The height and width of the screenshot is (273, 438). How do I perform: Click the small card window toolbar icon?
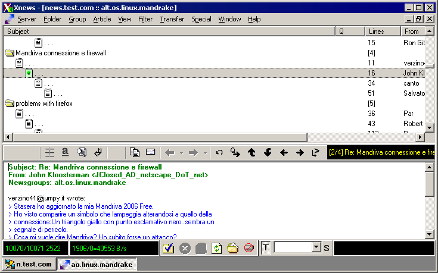[151, 152]
